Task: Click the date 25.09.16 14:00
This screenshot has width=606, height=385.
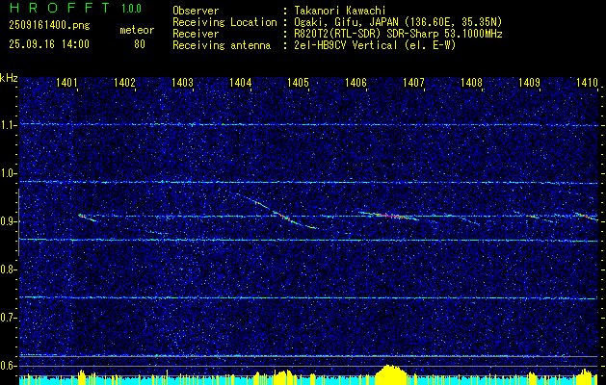Action: [49, 44]
